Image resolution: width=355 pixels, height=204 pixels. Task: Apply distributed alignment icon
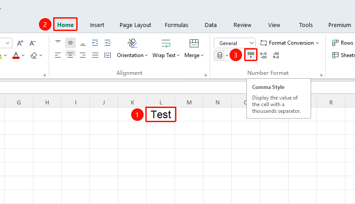[x=108, y=55]
